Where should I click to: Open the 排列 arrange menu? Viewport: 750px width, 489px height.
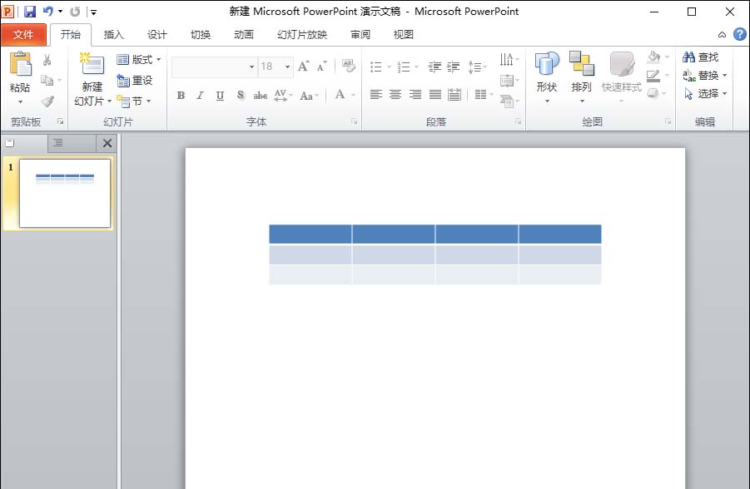coord(582,78)
